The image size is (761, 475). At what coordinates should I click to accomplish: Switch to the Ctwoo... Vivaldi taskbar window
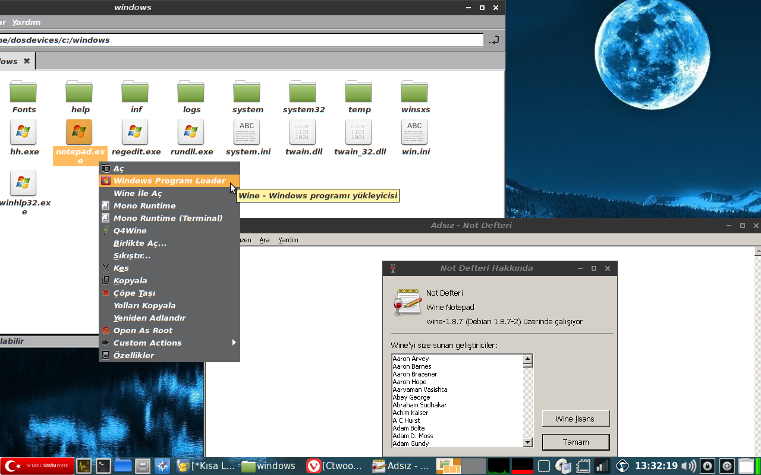[x=335, y=466]
